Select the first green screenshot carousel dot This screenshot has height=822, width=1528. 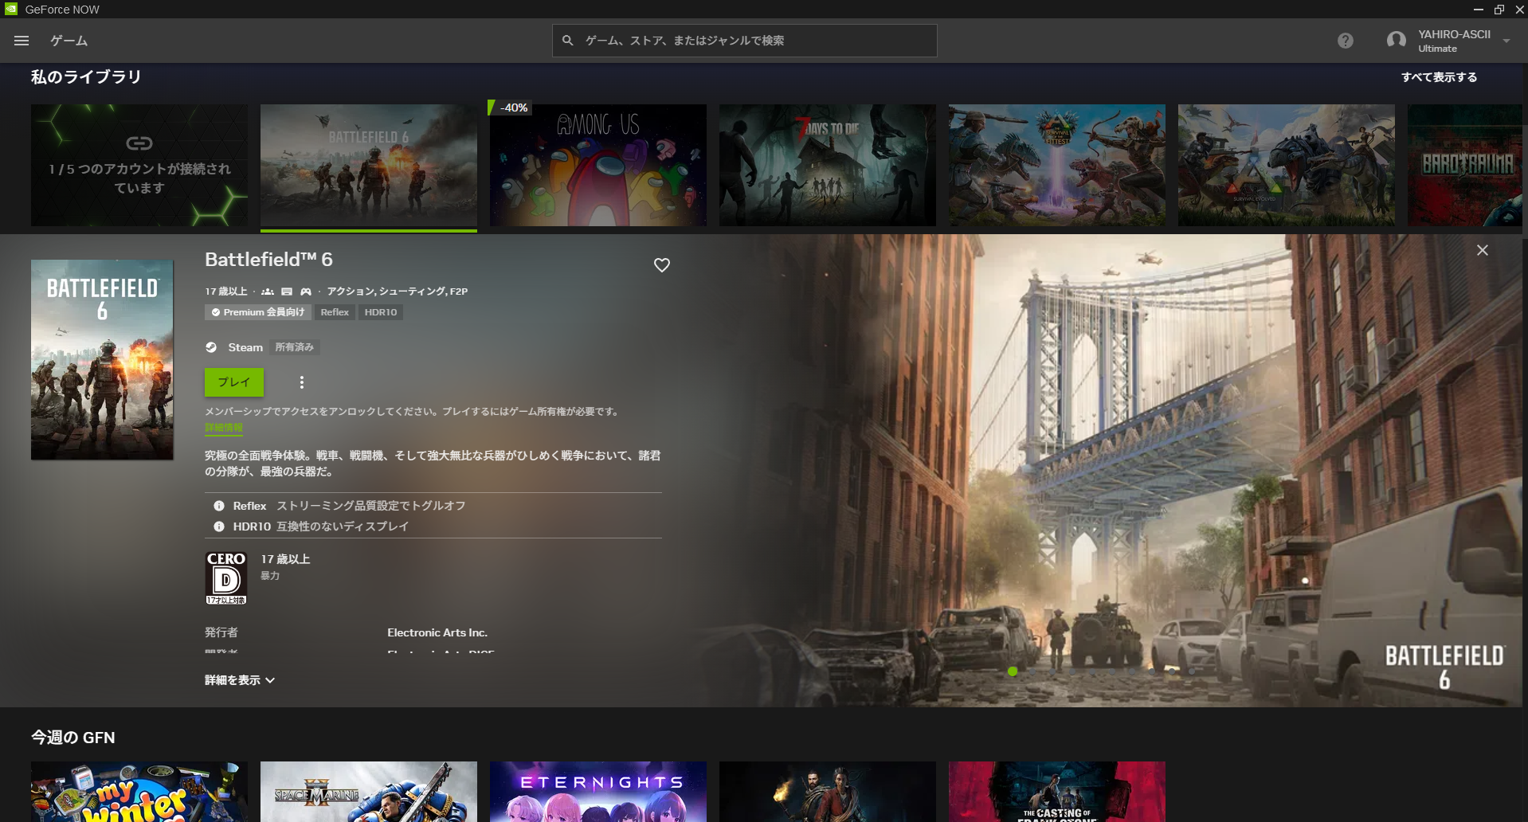1013,671
